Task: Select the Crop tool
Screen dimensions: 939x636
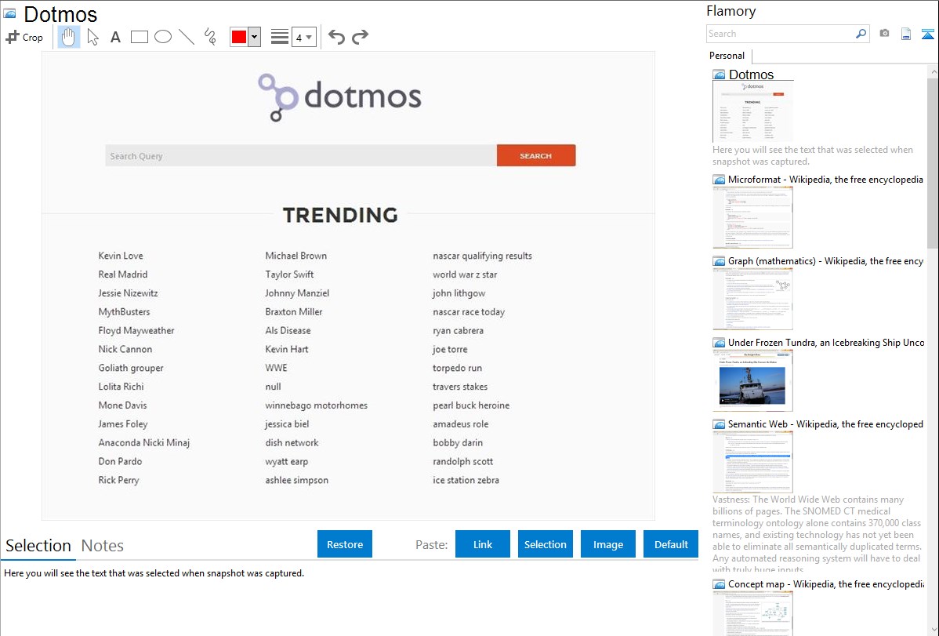Action: [24, 37]
